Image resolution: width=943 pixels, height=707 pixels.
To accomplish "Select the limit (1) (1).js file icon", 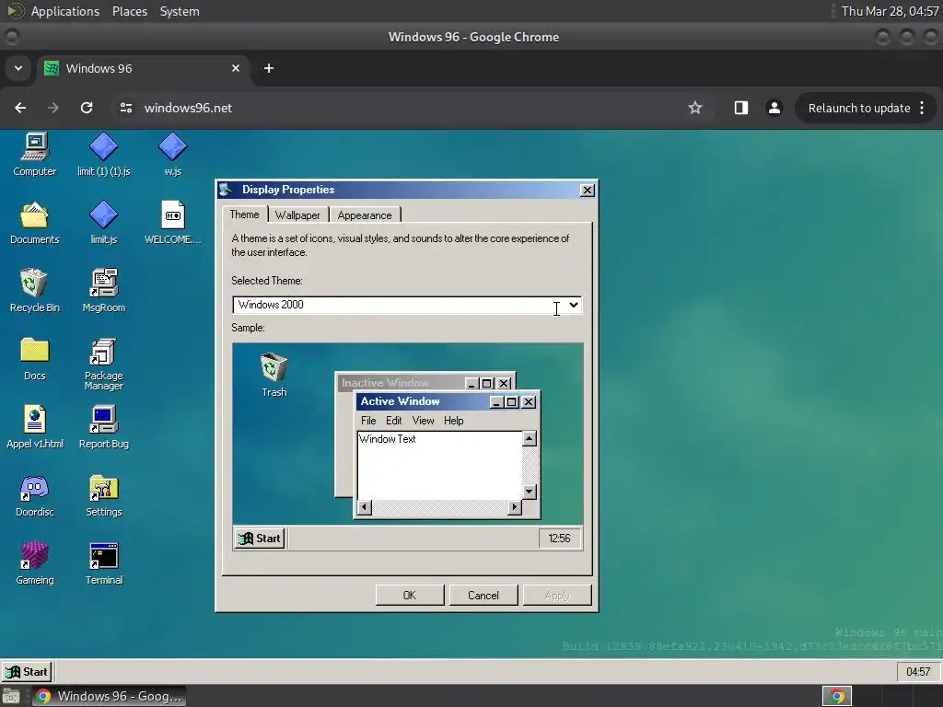I will 103,155.
